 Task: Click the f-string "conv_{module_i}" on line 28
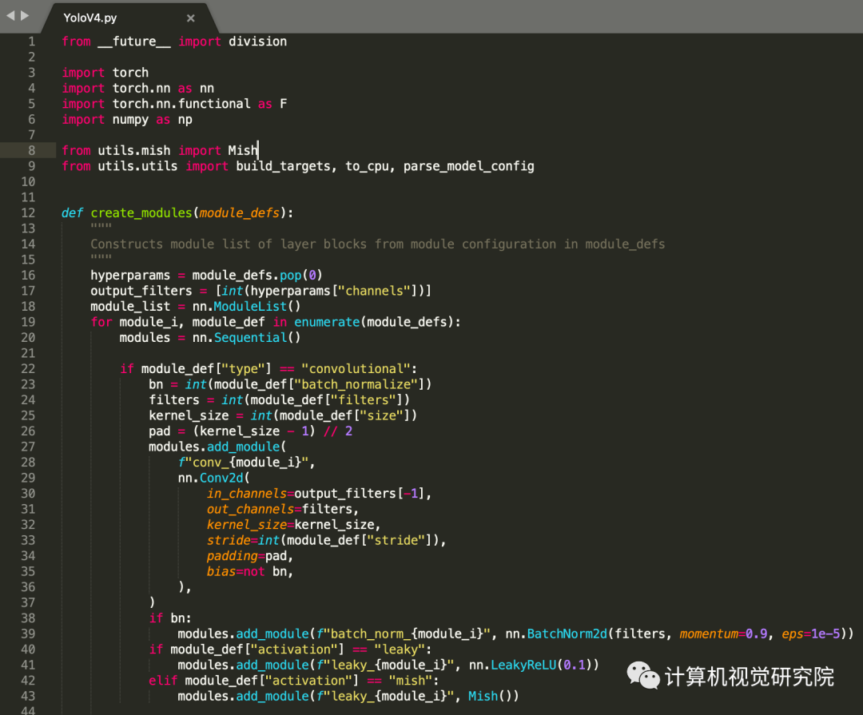[243, 463]
